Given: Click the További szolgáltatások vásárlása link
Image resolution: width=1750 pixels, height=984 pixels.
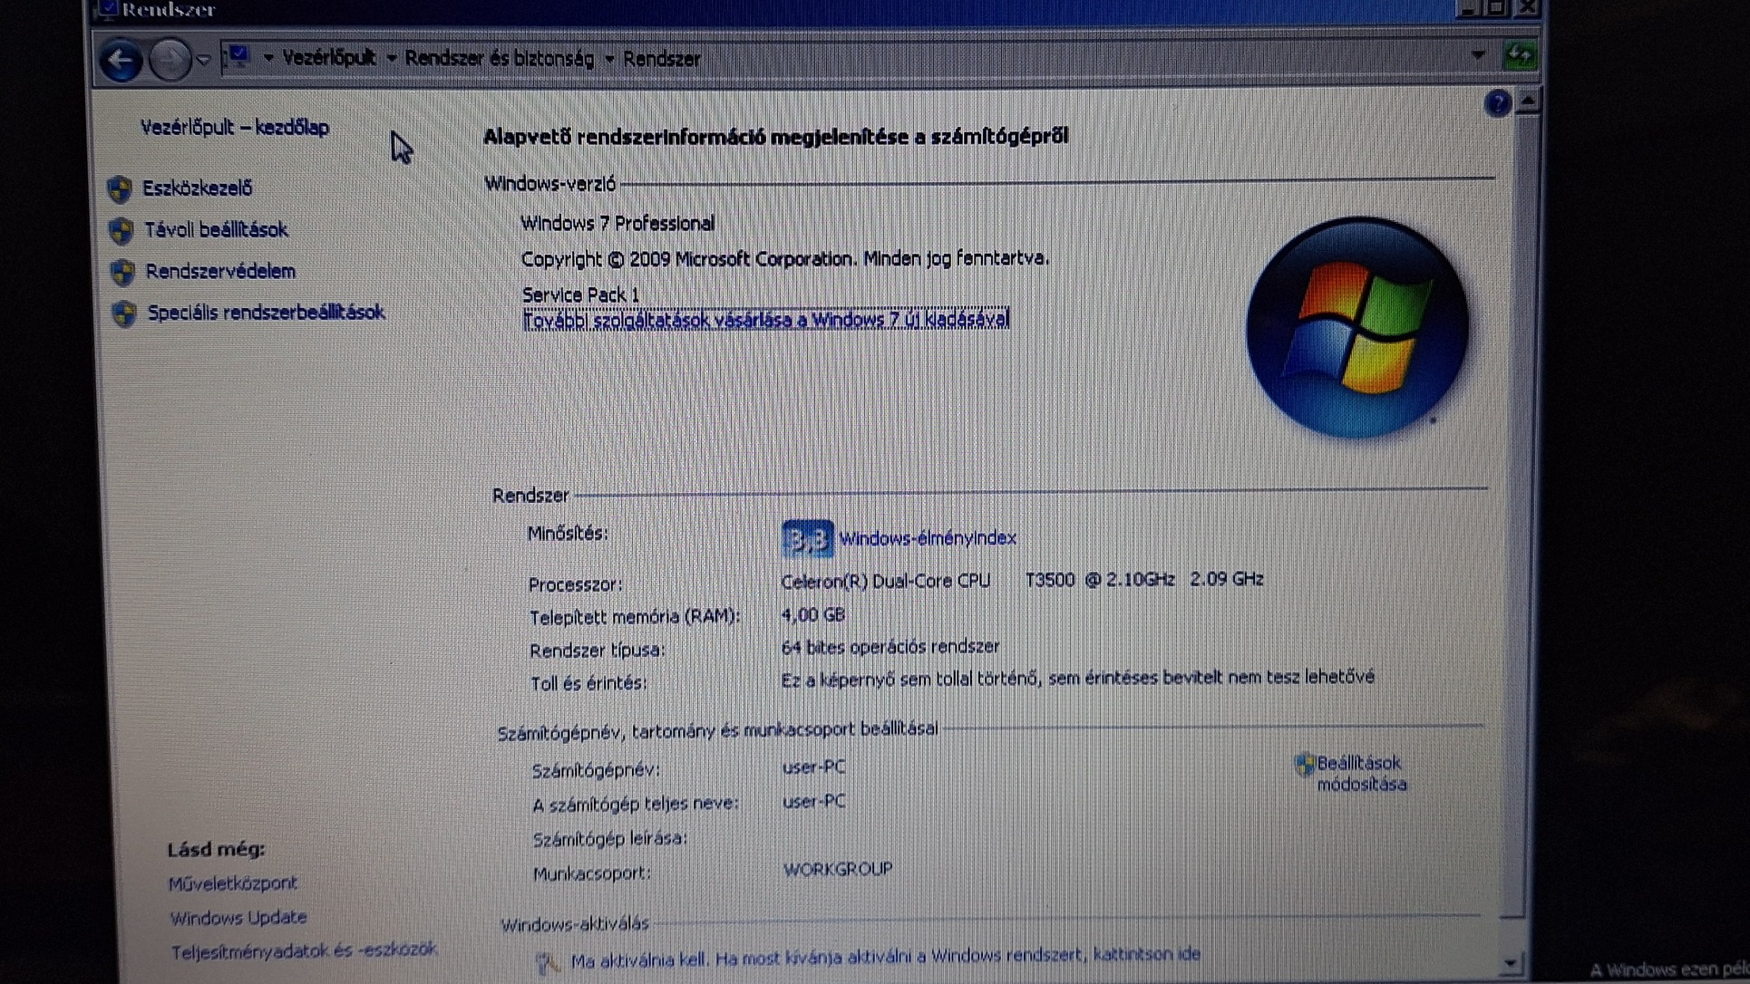Looking at the screenshot, I should [765, 320].
